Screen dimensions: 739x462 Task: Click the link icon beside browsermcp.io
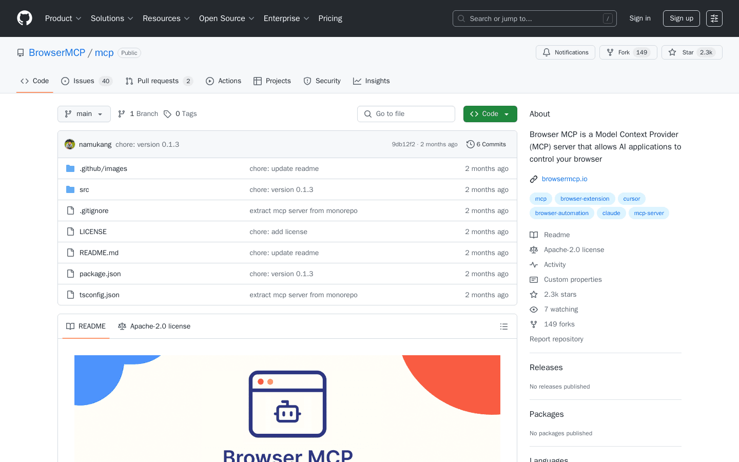533,179
